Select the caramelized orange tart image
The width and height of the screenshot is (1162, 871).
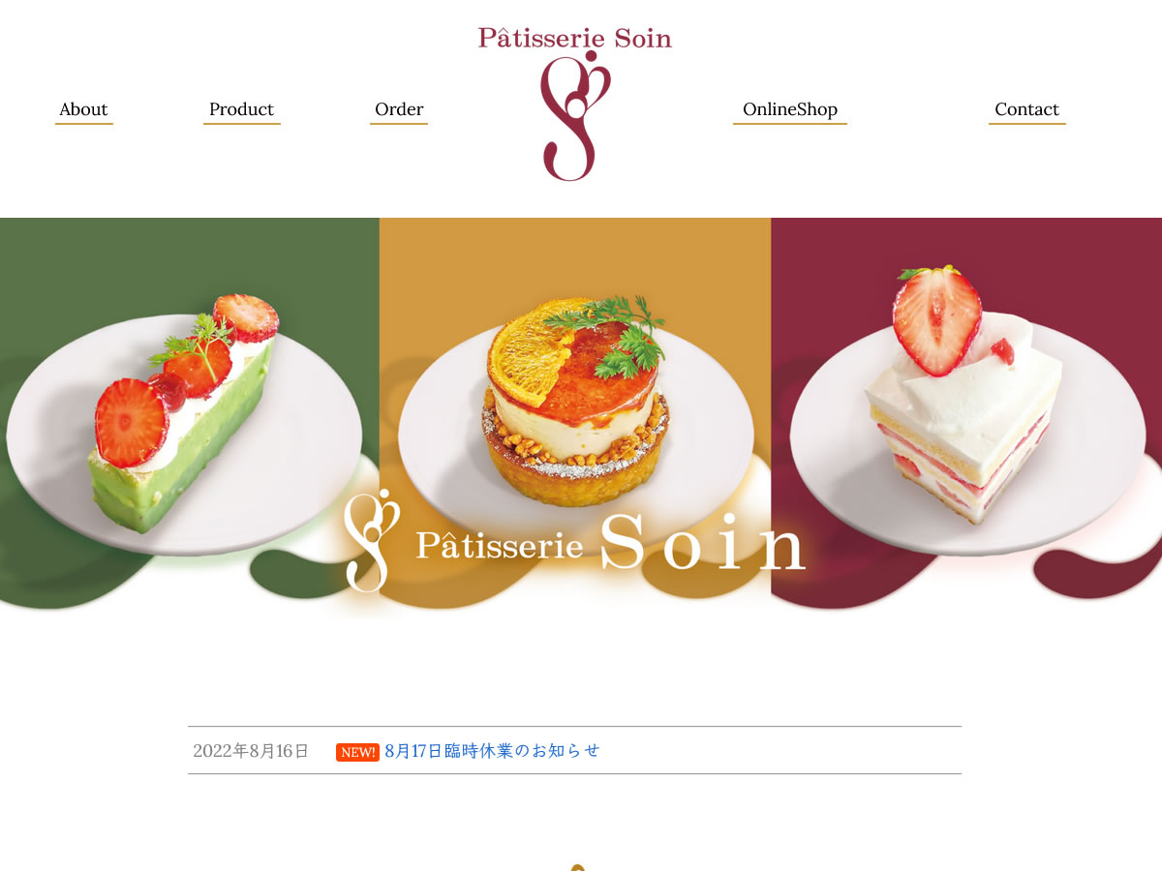click(575, 402)
